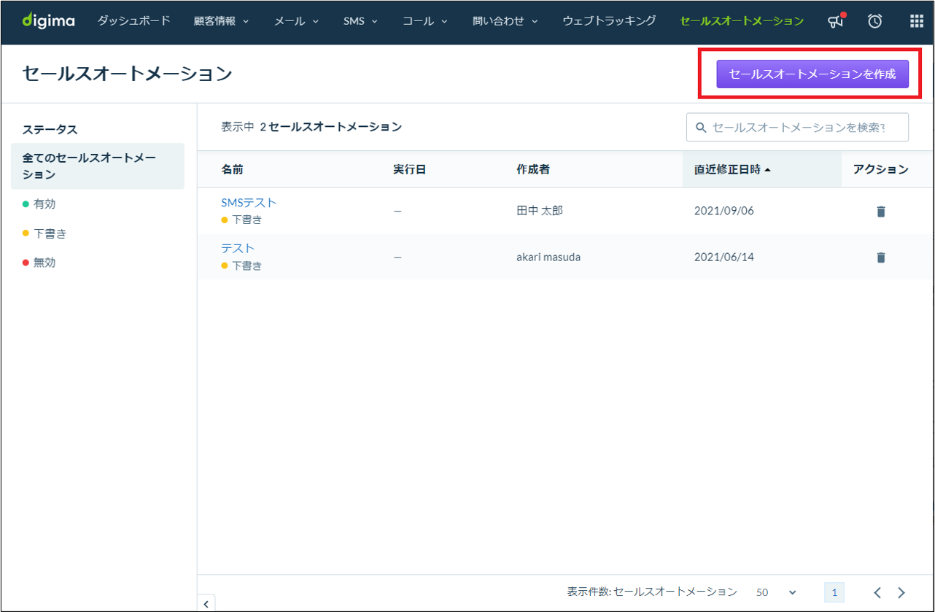The image size is (935, 612).
Task: Click trash icon for テスト row
Action: (880, 257)
